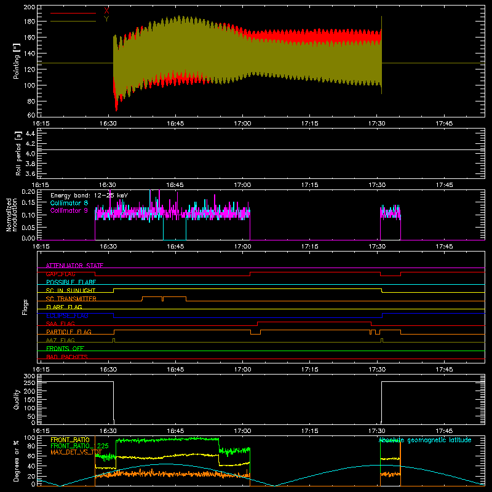Screen dimensions: 492x492
Task: Click the '17:15' tick under the Flags plot
Action: click(310, 370)
